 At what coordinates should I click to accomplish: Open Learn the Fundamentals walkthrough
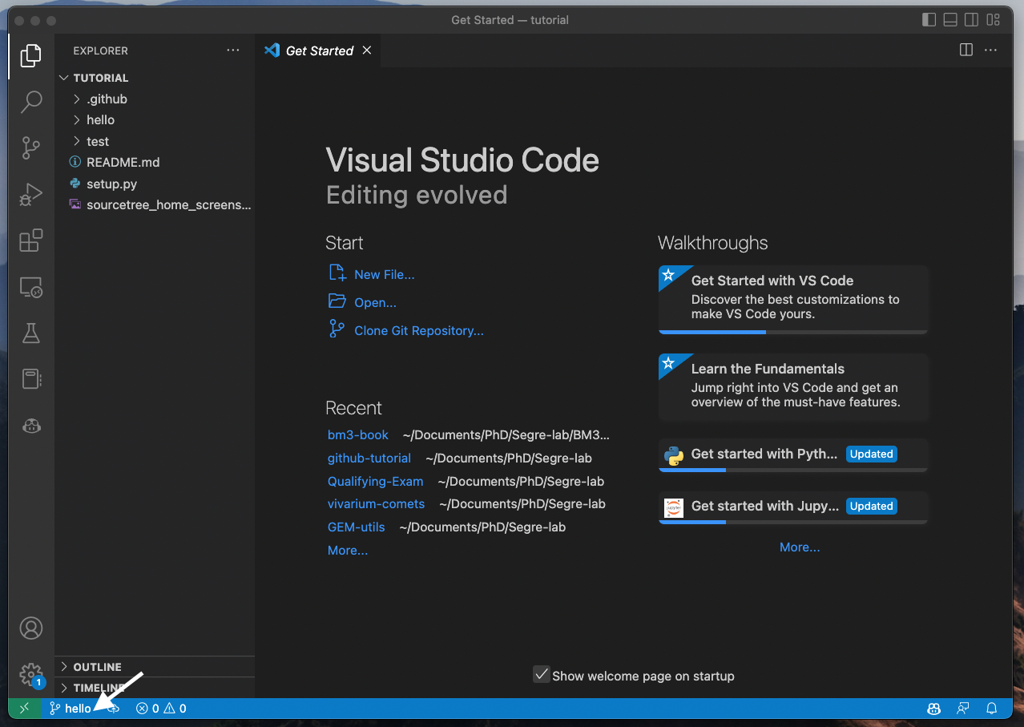pos(793,387)
